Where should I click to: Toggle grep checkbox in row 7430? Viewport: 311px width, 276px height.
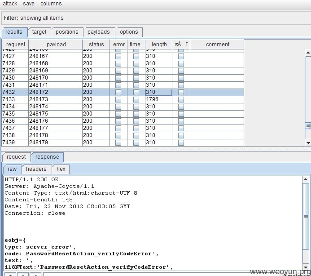(181, 78)
